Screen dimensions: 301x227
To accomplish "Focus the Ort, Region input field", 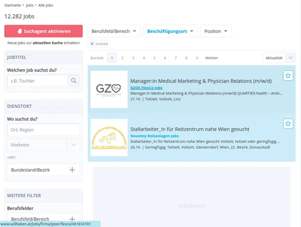I will pyautogui.click(x=43, y=130).
